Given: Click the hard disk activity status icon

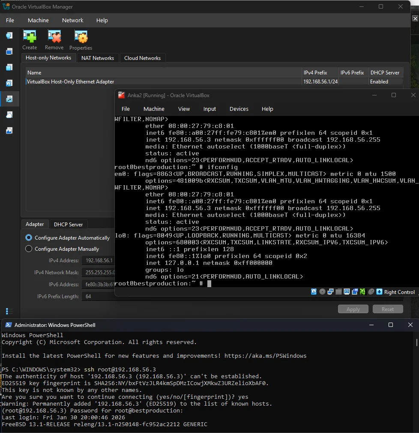Looking at the screenshot, I should tap(314, 292).
